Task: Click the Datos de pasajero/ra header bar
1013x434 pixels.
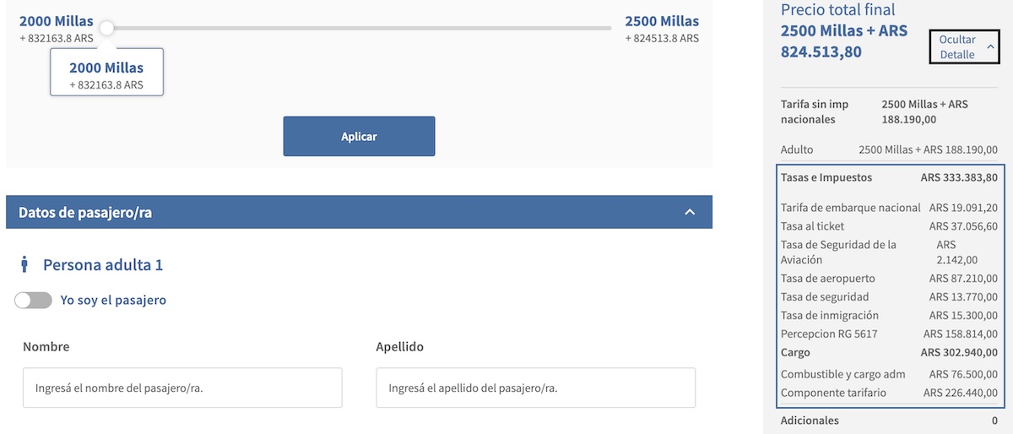Action: [359, 212]
